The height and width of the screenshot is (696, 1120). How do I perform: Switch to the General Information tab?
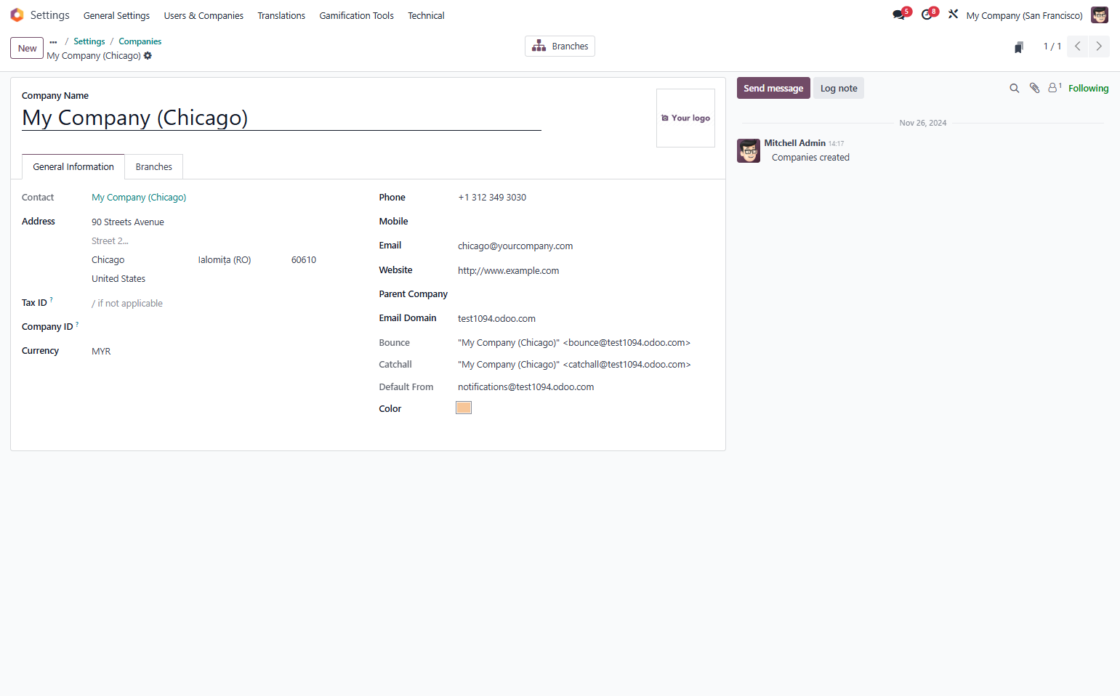(x=73, y=166)
